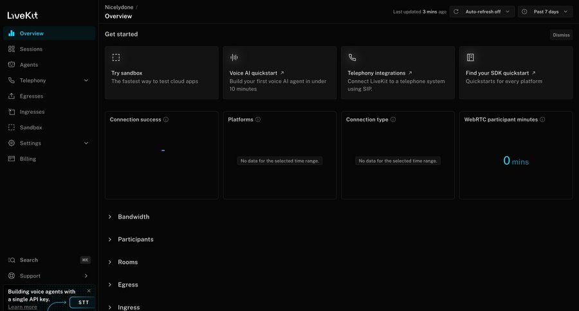Click the Billing card icon
This screenshot has width=579, height=311.
click(x=12, y=159)
